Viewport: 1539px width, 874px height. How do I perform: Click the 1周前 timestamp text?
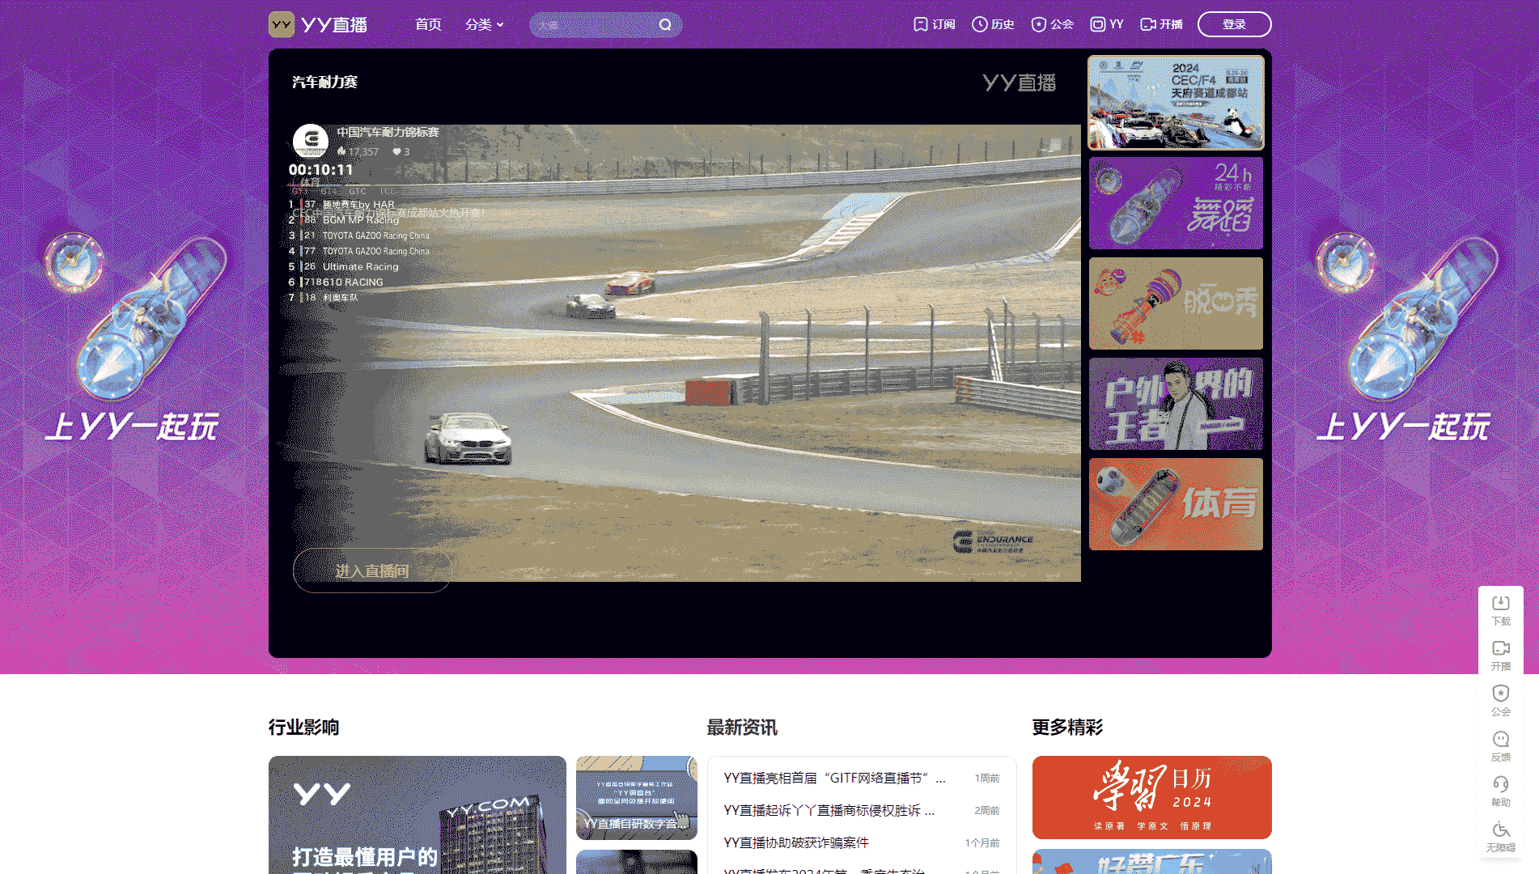[x=987, y=778]
